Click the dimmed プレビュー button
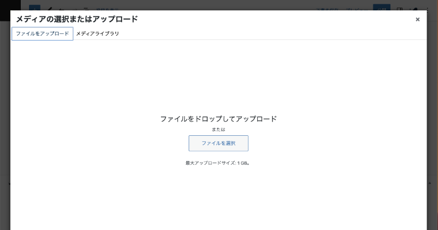Screen dimensions: 438x230 (357, 8)
